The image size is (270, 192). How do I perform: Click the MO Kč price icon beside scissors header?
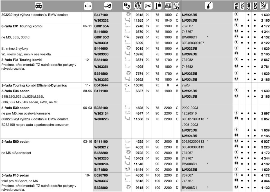pyautogui.click(x=138, y=6)
